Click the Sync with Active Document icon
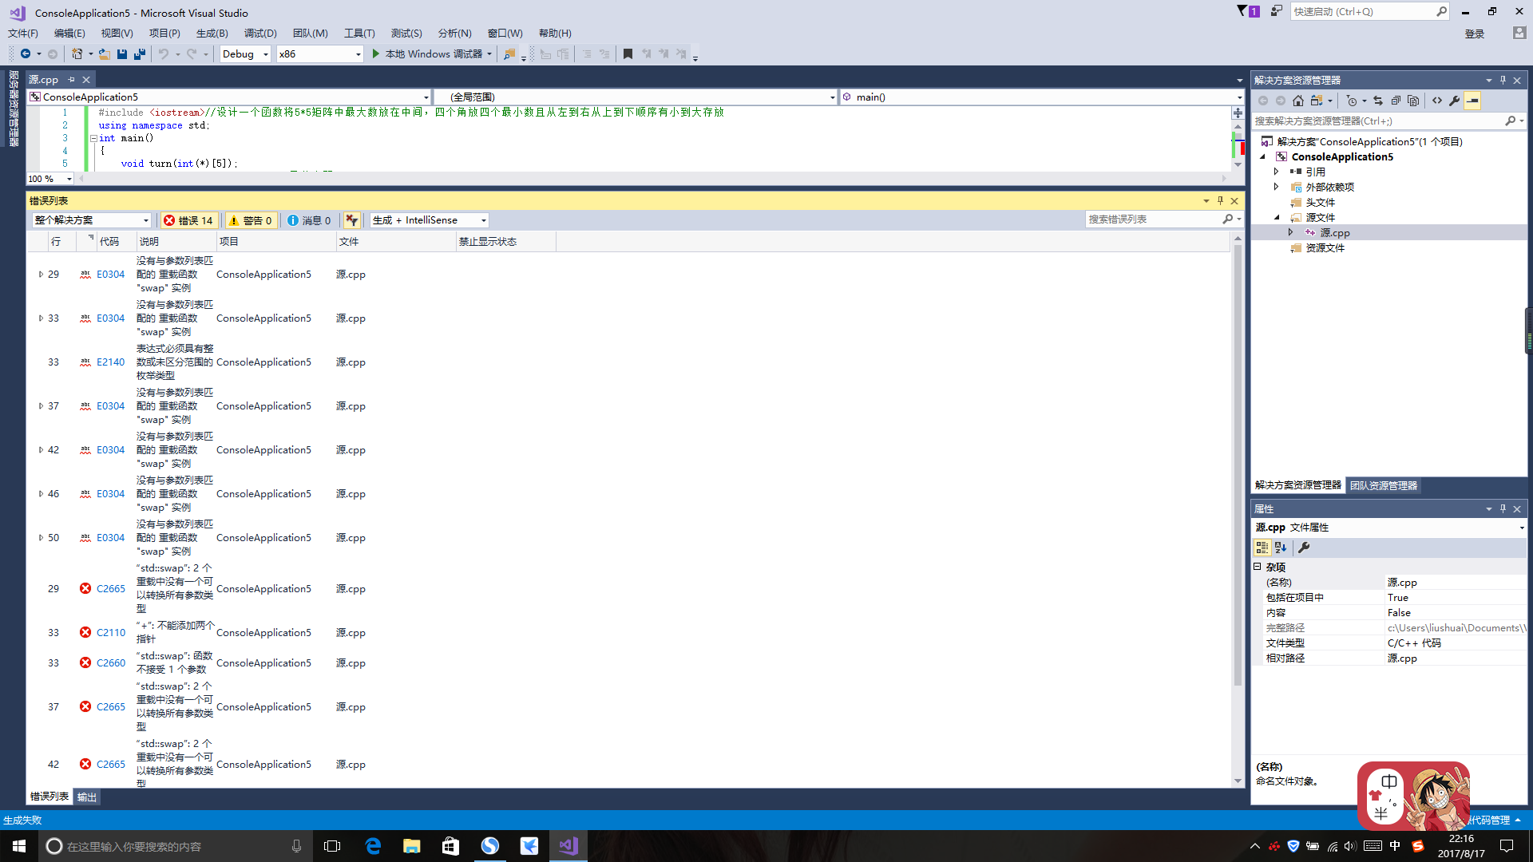This screenshot has width=1533, height=862. [1378, 101]
